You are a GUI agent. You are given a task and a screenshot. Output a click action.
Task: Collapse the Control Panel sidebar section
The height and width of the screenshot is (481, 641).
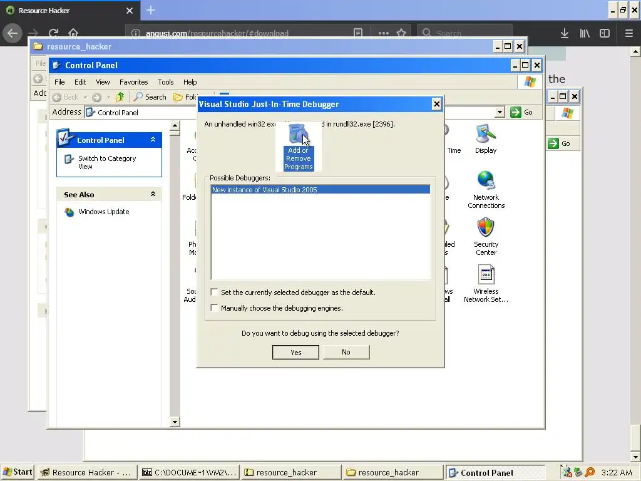tap(153, 140)
